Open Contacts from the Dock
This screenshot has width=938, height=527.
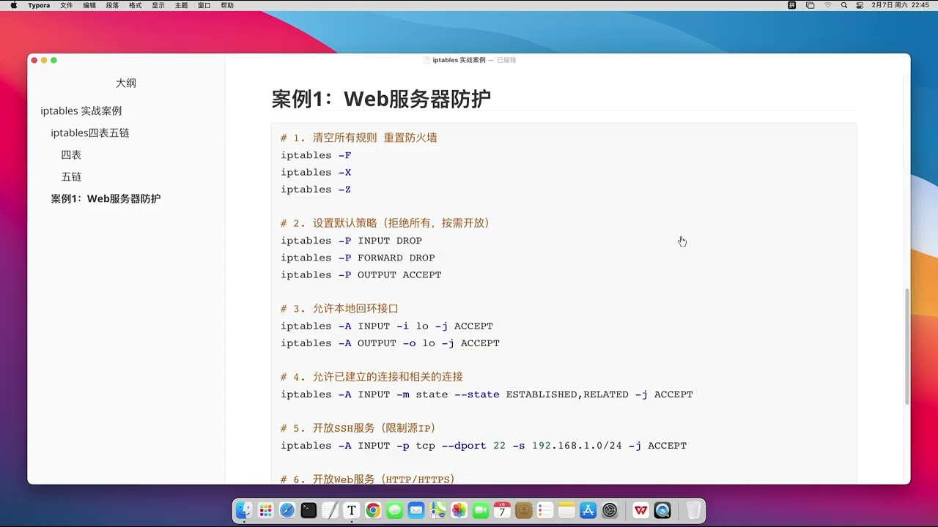click(523, 510)
